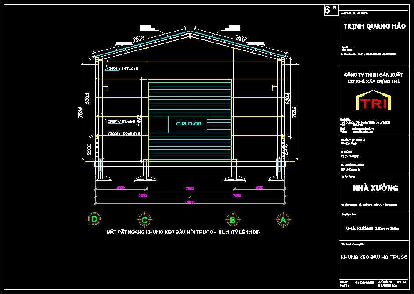Click the NHÀ XƯỞNG project title

point(375,188)
